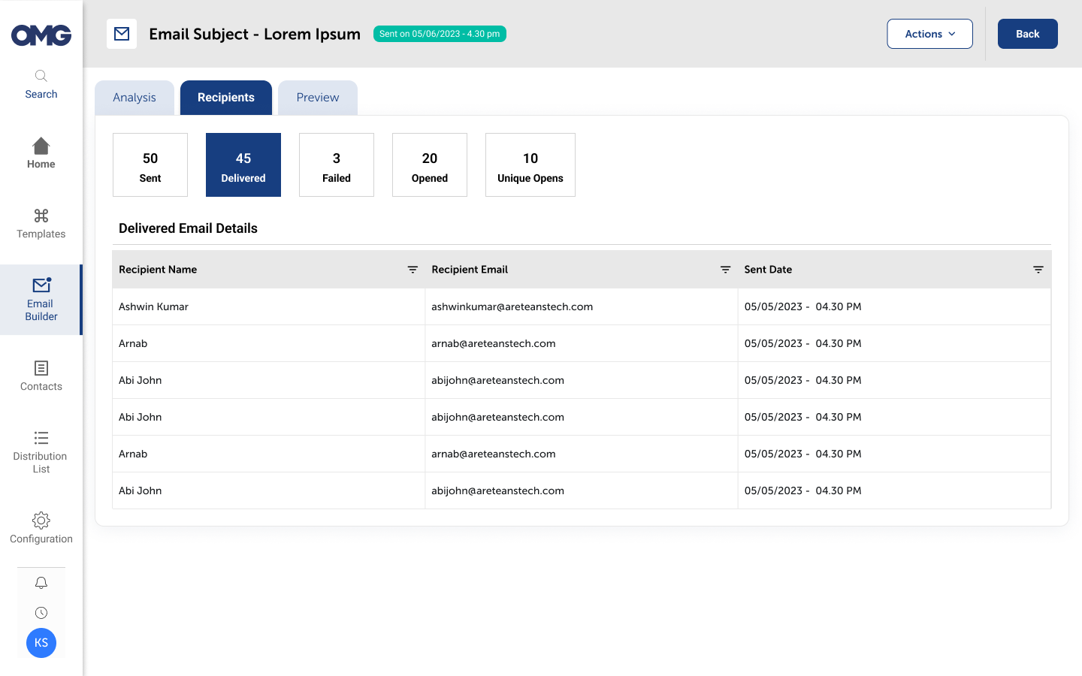Expand the Actions dropdown
1082x676 pixels.
pyautogui.click(x=929, y=34)
